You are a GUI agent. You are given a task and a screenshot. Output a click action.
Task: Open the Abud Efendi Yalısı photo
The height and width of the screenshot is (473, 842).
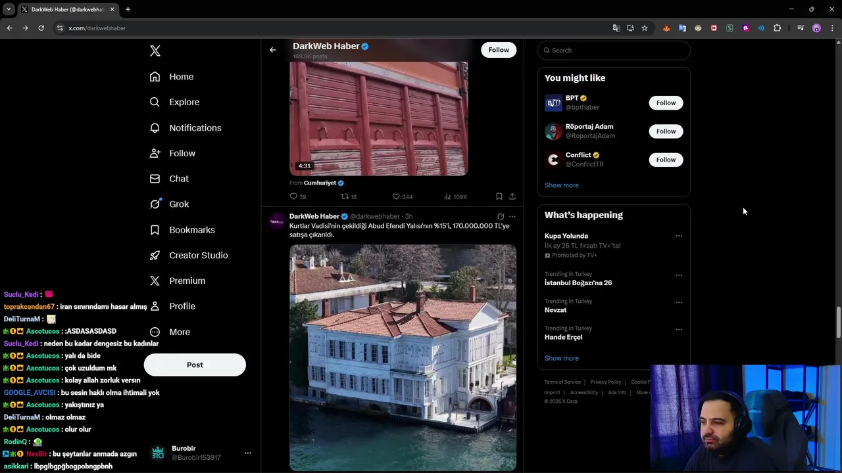[403, 357]
